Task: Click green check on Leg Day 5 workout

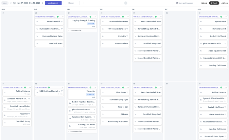Action: pos(90,17)
